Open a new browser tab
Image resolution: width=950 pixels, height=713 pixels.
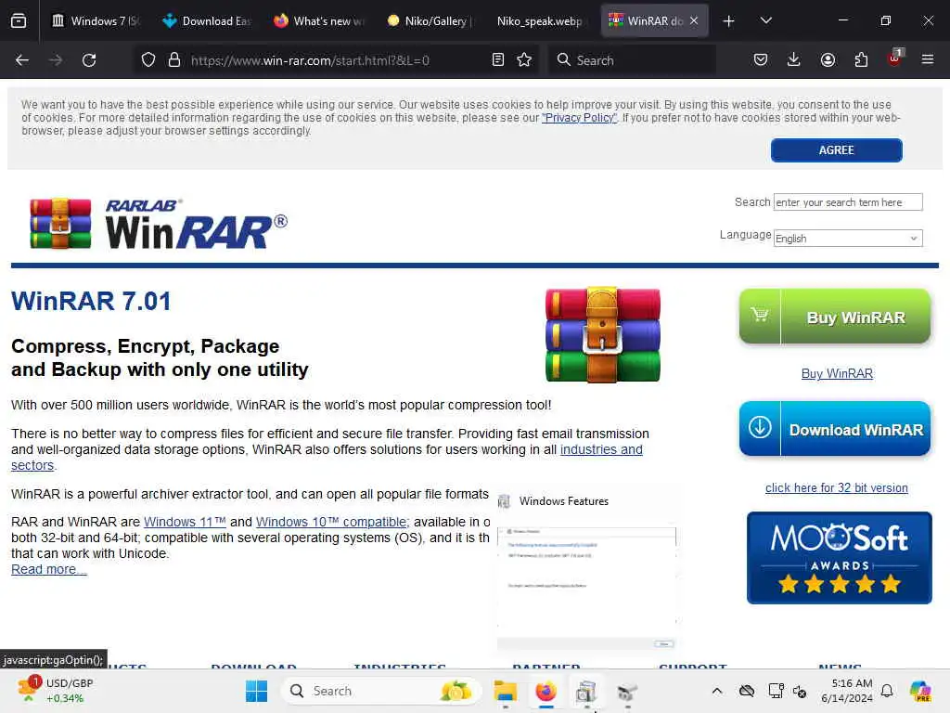pos(729,21)
